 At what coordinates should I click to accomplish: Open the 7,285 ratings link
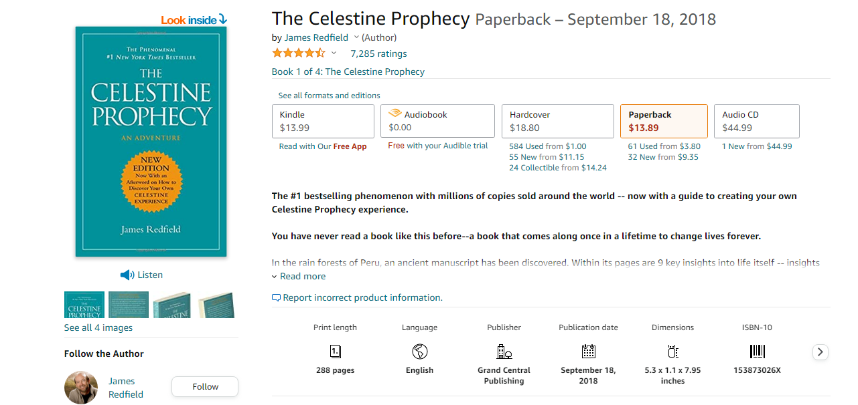378,53
